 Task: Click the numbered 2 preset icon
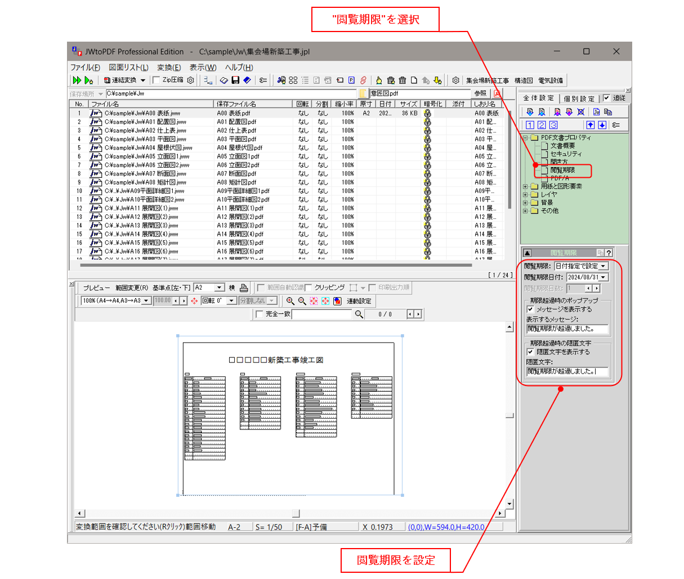542,125
